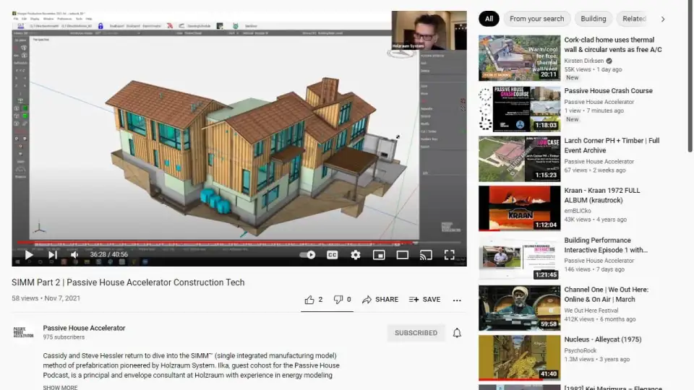The image size is (694, 390).
Task: Click the 58 views • Nov 7, 2021 text
Action: (46, 298)
